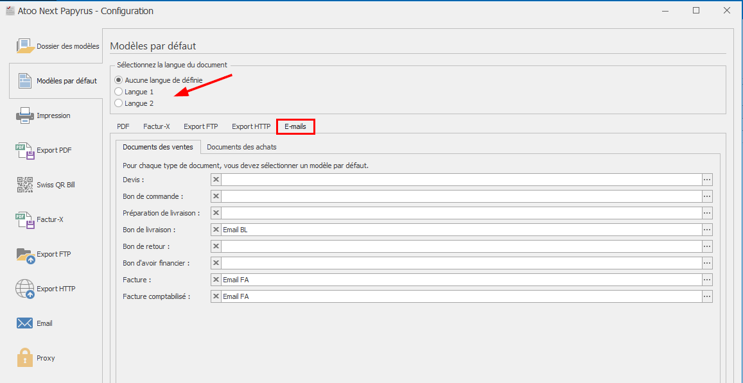The image size is (743, 383).
Task: Open browse button for Bon de livraison
Action: click(x=707, y=230)
